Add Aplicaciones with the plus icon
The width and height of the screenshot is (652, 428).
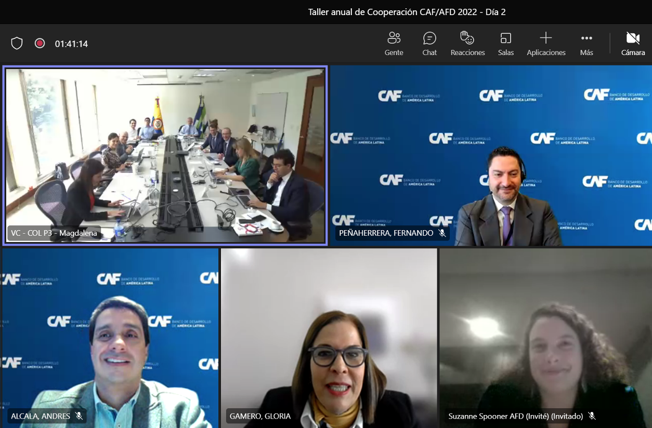tap(545, 44)
